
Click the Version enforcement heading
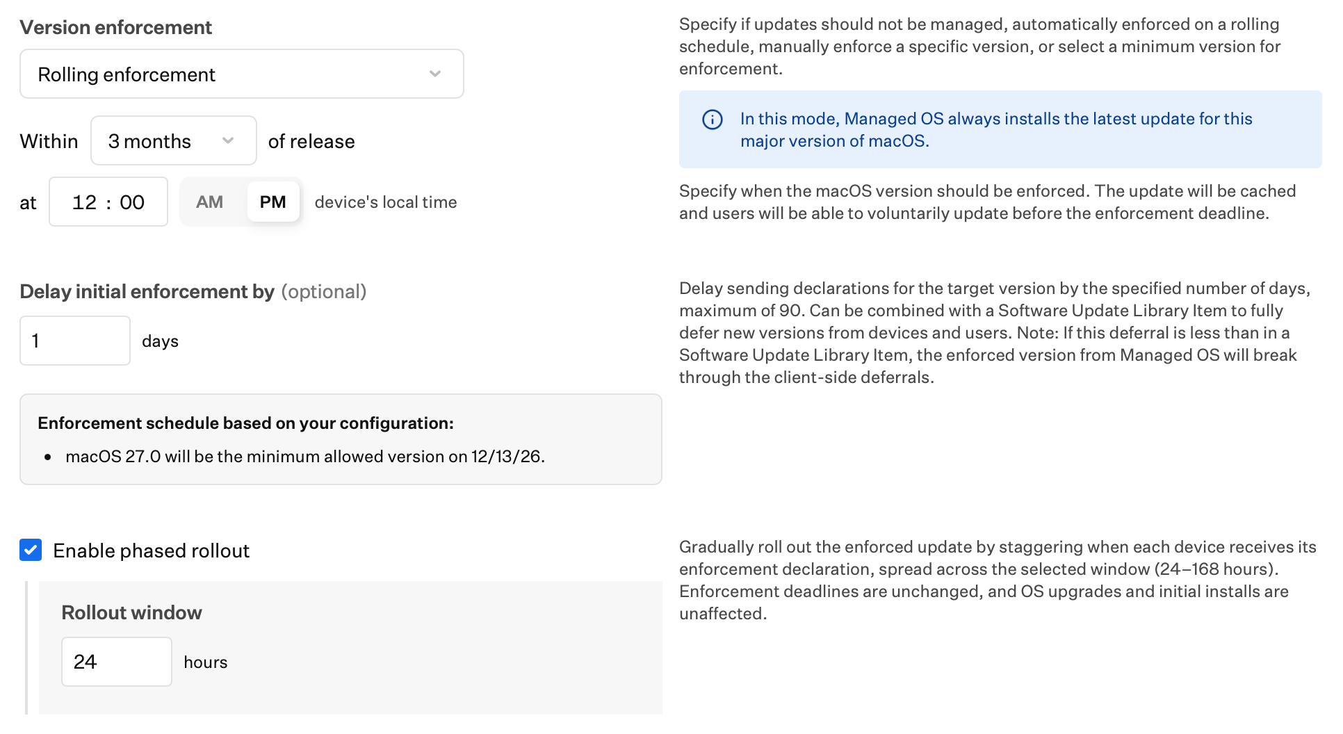coord(115,27)
